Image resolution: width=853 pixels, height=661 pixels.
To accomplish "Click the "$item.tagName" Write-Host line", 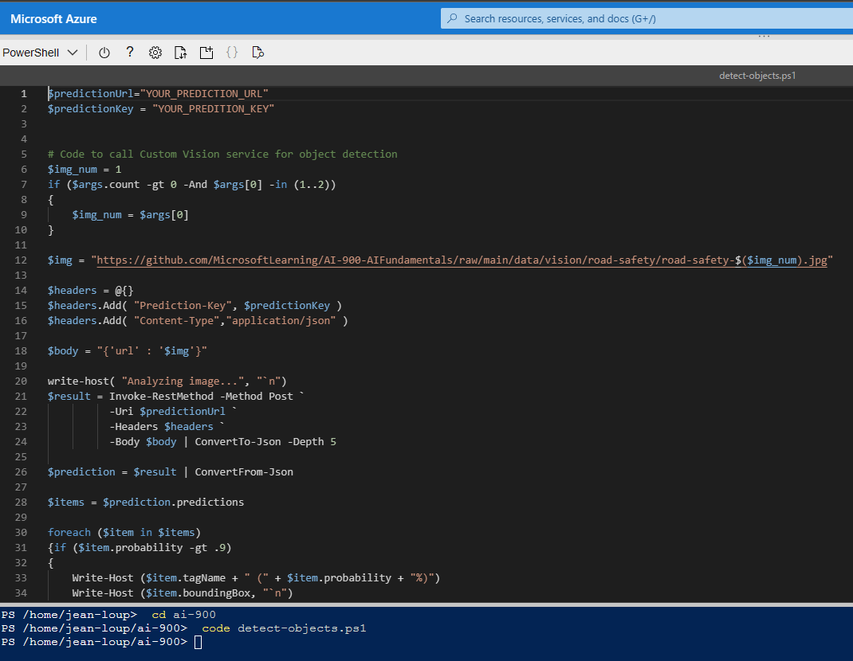I will 256,578.
